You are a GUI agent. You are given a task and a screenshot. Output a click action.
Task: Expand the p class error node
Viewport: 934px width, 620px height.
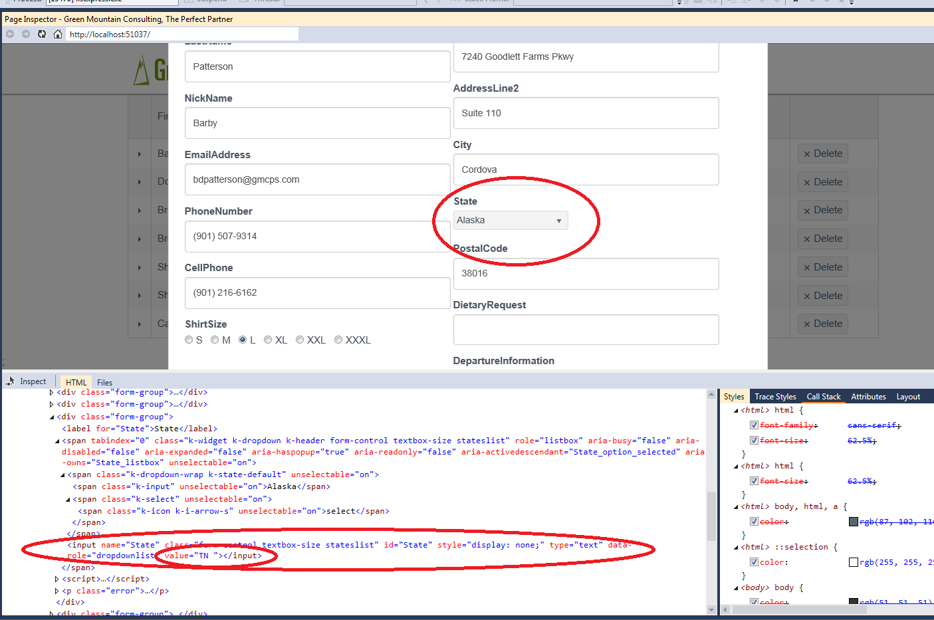(x=57, y=591)
